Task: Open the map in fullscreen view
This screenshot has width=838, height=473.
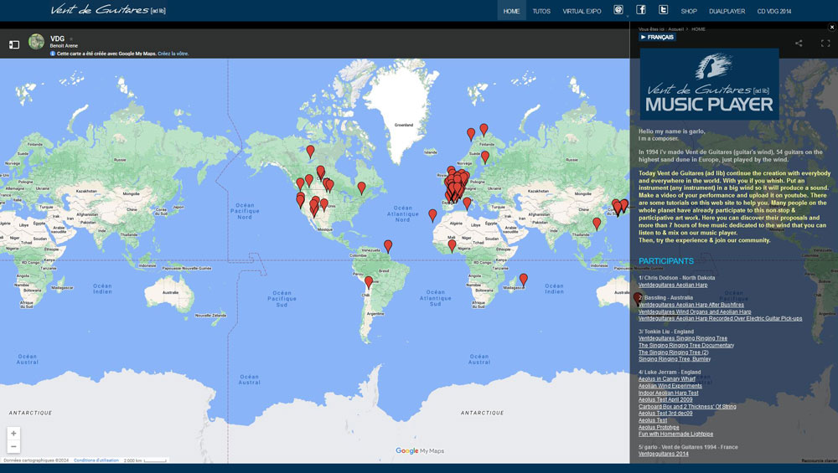Action: [825, 44]
